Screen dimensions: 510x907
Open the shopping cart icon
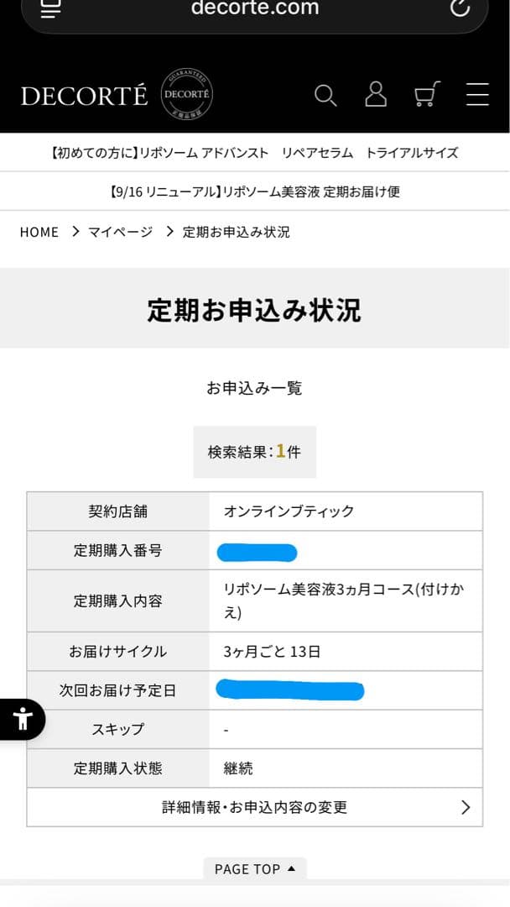tap(427, 95)
